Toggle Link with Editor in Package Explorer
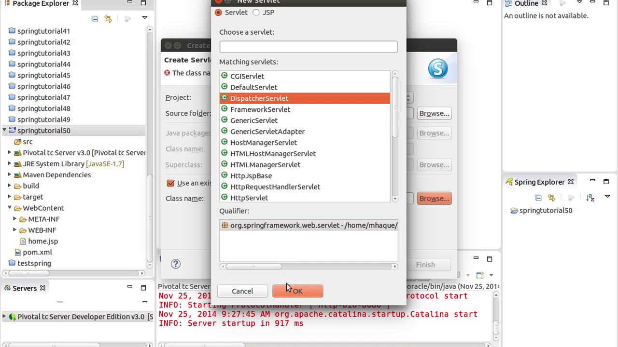This screenshot has height=347, width=618. pyautogui.click(x=108, y=18)
